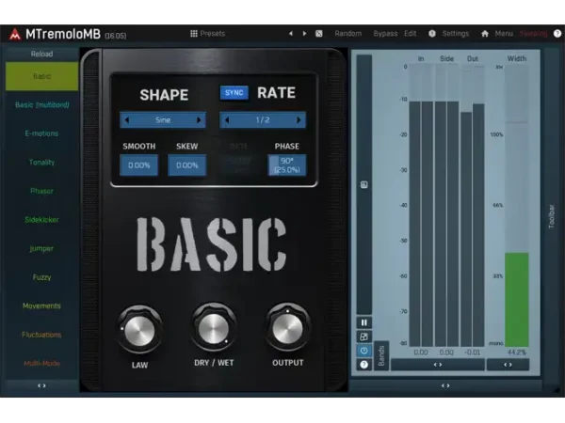Select the Jumper device
Screen dimensions: 565x423
click(x=41, y=248)
